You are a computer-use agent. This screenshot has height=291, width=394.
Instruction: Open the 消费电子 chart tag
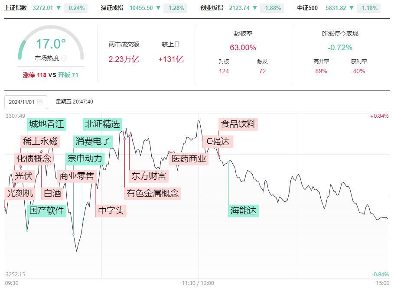[x=93, y=141]
